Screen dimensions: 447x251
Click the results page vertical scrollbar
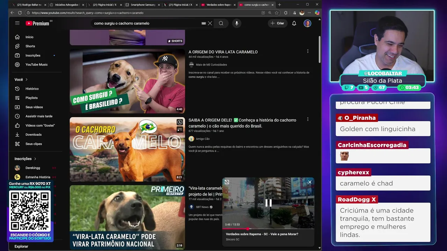[x=319, y=49]
